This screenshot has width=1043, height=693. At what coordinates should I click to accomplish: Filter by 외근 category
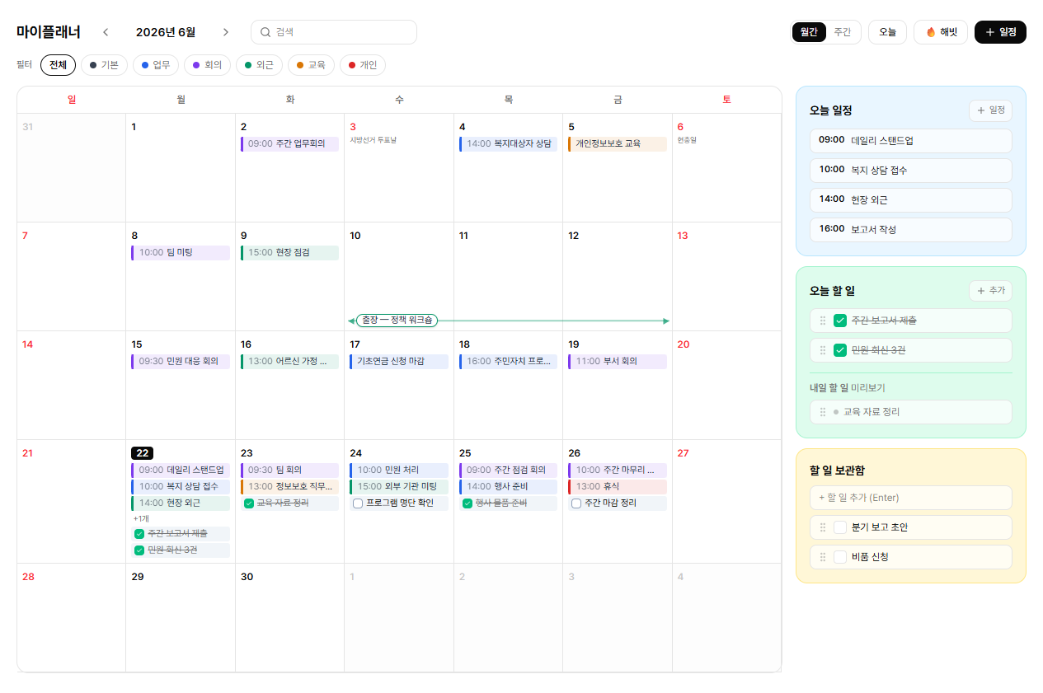(x=259, y=65)
